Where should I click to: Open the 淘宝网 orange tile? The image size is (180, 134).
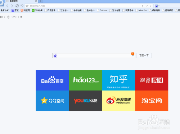pyautogui.click(x=152, y=101)
